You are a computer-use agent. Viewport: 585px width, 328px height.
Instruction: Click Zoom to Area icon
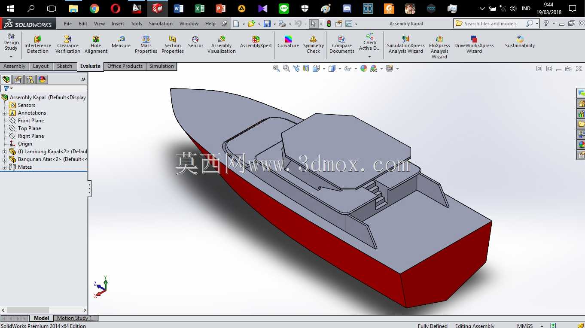click(286, 68)
